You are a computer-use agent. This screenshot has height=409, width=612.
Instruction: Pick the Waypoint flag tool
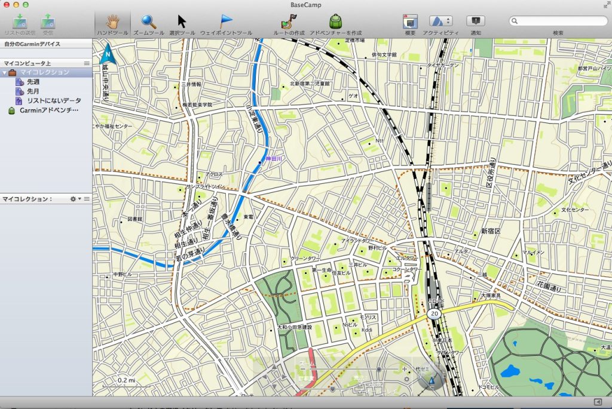point(226,21)
